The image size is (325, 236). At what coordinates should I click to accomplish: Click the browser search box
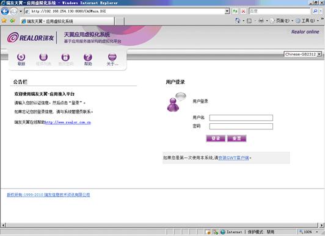tap(279, 11)
